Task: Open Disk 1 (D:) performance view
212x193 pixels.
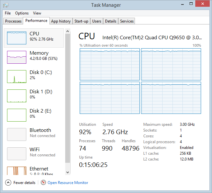Action: (17, 96)
